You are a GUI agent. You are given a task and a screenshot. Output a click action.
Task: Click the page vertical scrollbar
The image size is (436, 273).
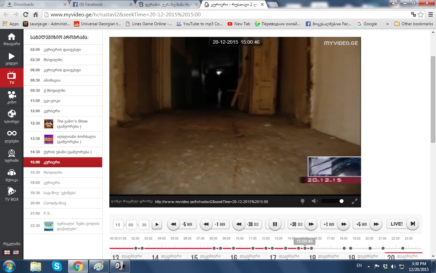433,99
